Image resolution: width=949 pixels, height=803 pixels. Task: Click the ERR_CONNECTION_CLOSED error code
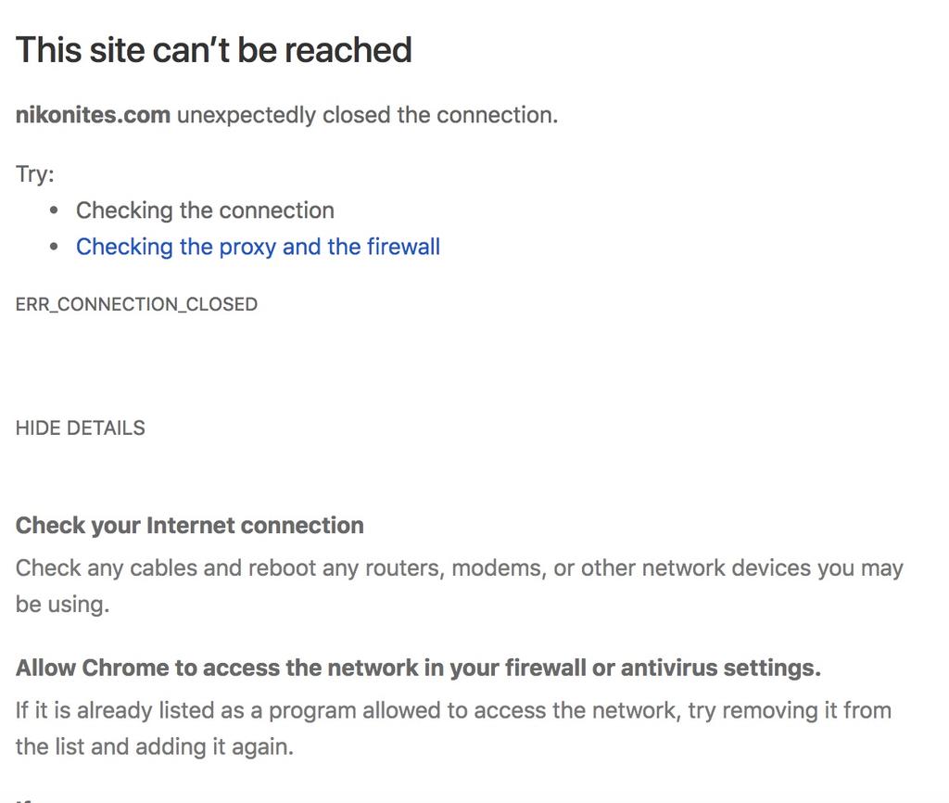coord(136,304)
